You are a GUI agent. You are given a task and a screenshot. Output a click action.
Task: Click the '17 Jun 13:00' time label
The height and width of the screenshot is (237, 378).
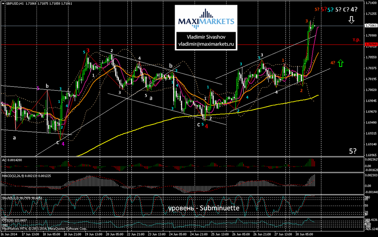[30, 234]
